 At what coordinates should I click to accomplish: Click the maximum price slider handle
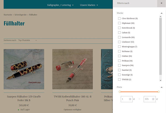click(159, 92)
